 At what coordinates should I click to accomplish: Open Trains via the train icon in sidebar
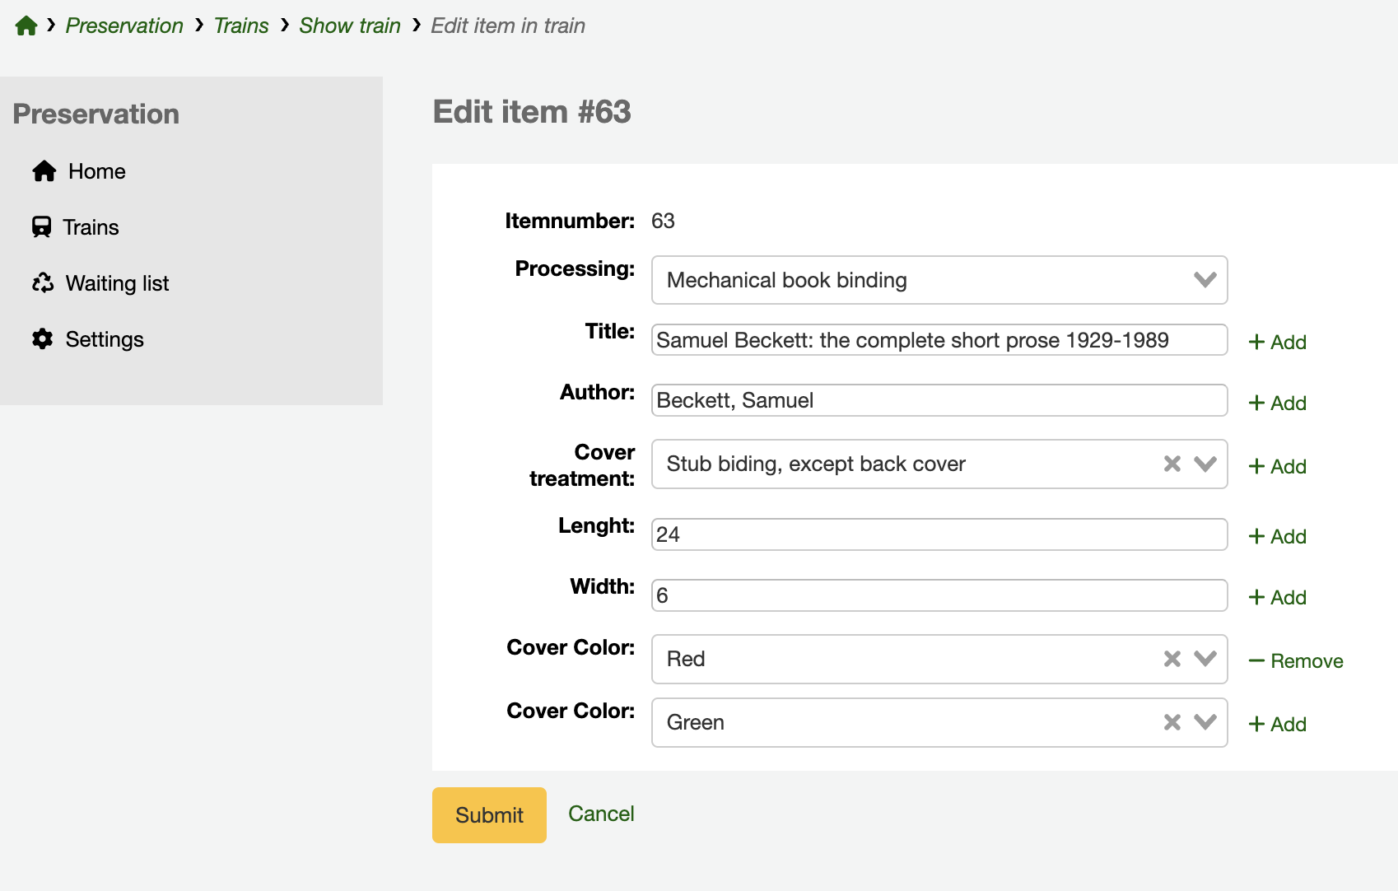(x=44, y=227)
